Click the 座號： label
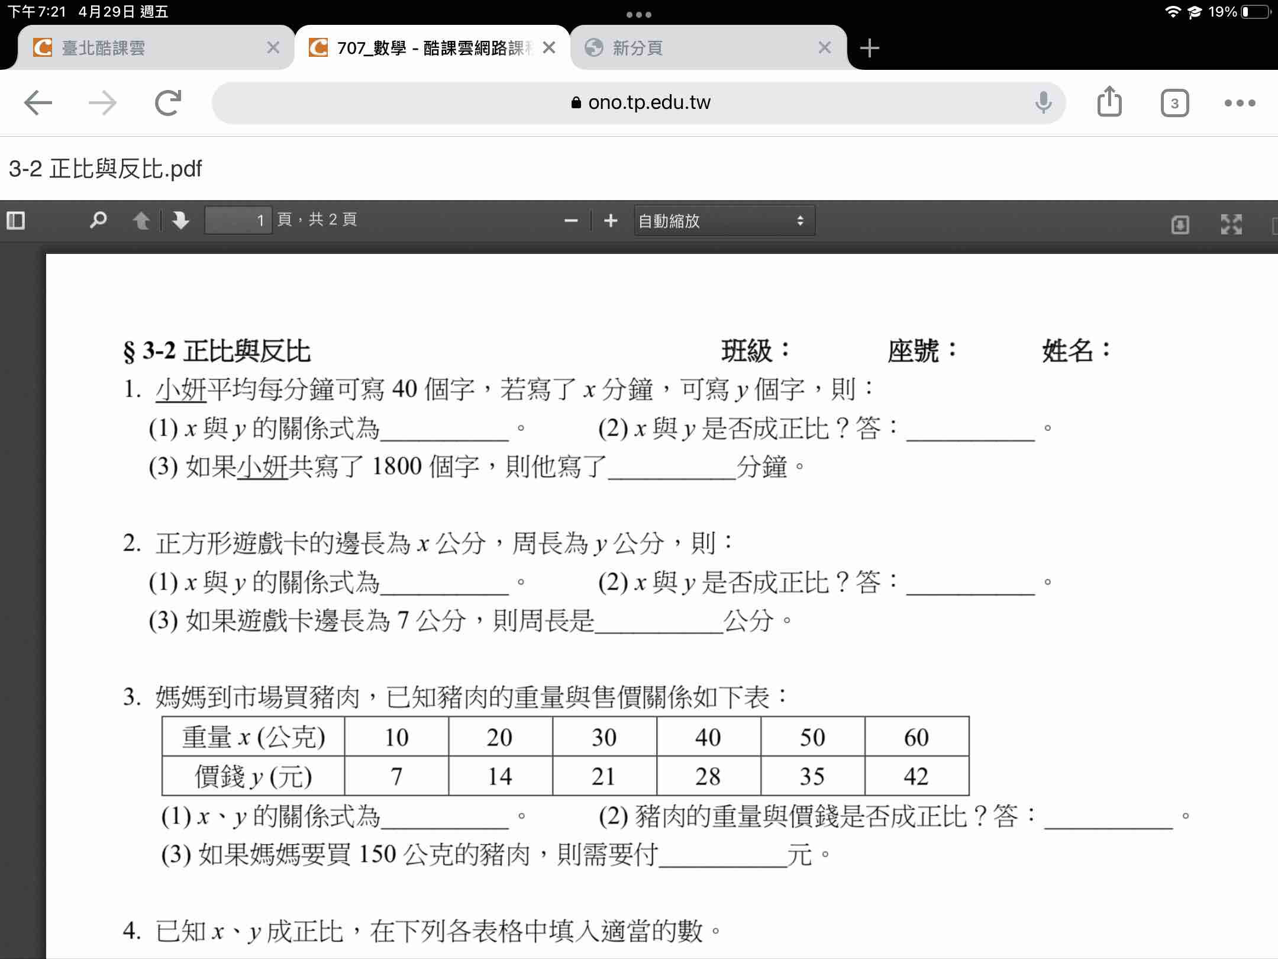This screenshot has width=1278, height=959. (x=922, y=350)
